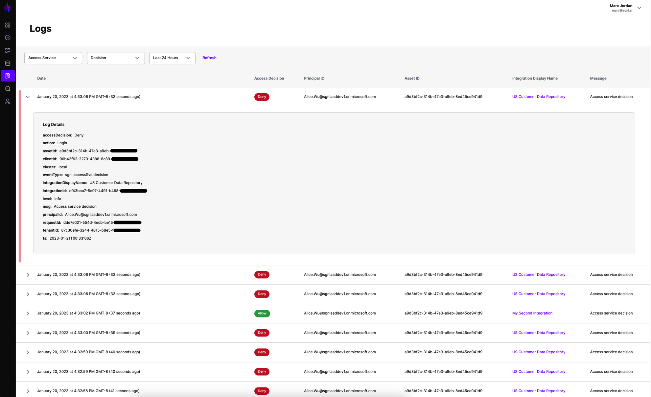Screen dimensions: 651x397
Task: Select the highlighted Logs icon in sidebar
Action: point(8,76)
